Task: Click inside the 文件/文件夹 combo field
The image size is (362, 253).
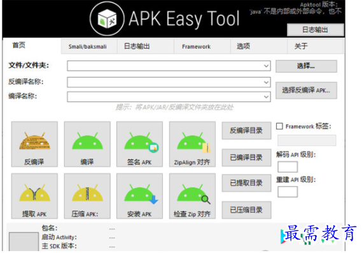Action: [169, 66]
